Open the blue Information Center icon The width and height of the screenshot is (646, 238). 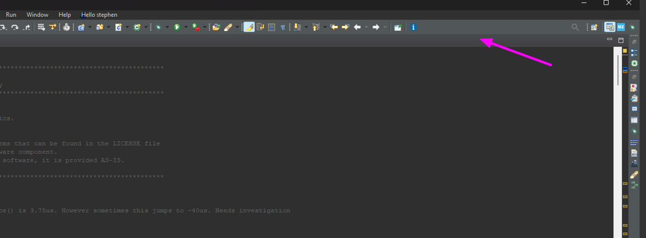pos(414,27)
